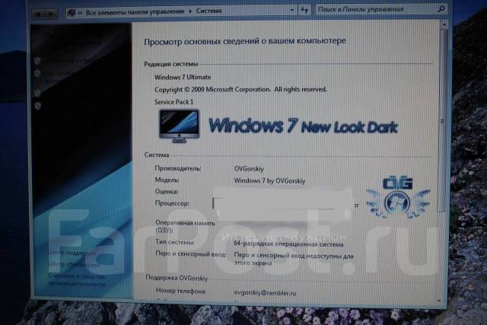Click the Номер телефона label
Screen dimensions: 487x325
181,291
